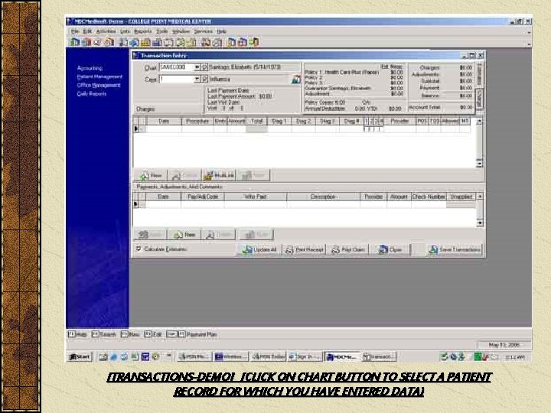Click the main toolbar icon left of the File menu's Reports column, fourth from left
The width and height of the screenshot is (551, 413).
tap(109, 42)
